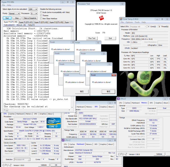Confirm the front Finish dialog

(x=108, y=91)
